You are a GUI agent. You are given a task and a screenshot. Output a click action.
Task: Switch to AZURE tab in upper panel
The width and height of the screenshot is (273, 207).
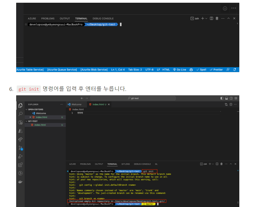click(x=32, y=18)
